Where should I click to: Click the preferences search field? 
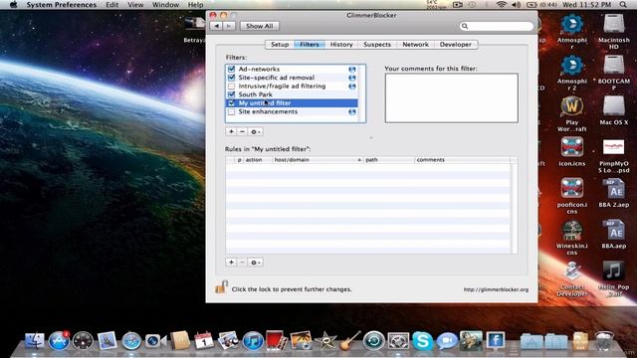coord(496,26)
